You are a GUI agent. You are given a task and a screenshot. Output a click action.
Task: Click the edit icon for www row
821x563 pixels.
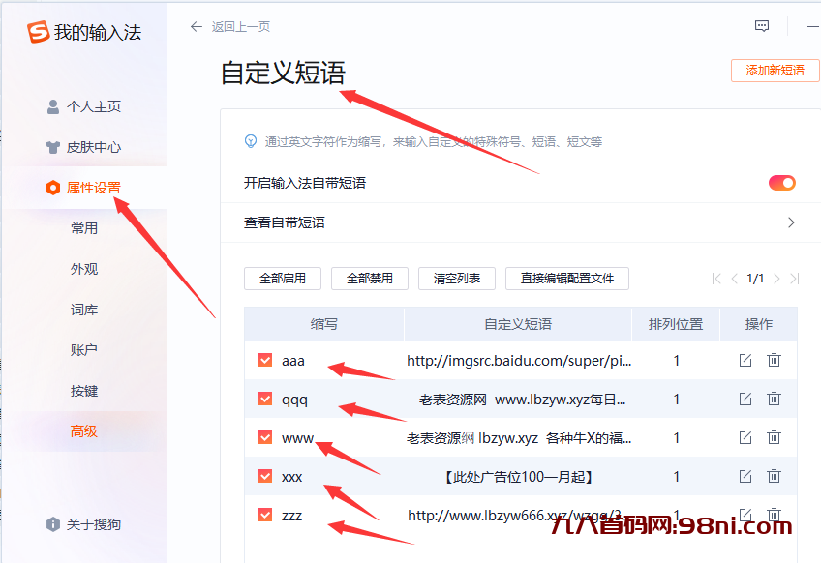[x=745, y=437]
